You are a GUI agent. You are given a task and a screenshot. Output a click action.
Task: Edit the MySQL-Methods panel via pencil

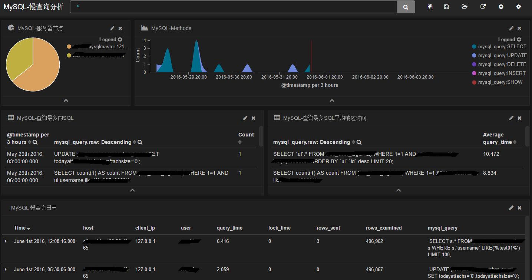pyautogui.click(x=511, y=28)
